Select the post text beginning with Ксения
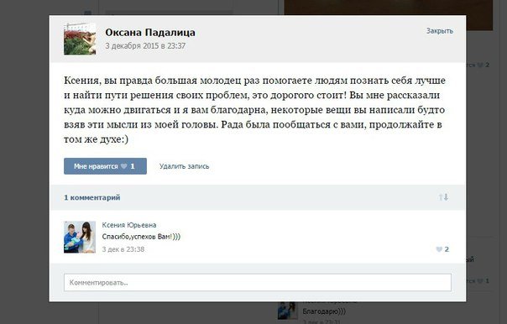The image size is (507, 324). (x=254, y=110)
